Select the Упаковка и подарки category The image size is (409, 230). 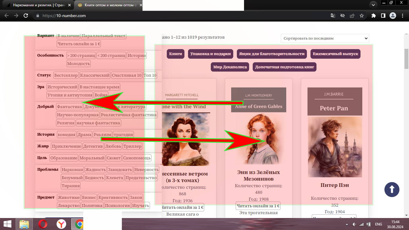tap(211, 54)
